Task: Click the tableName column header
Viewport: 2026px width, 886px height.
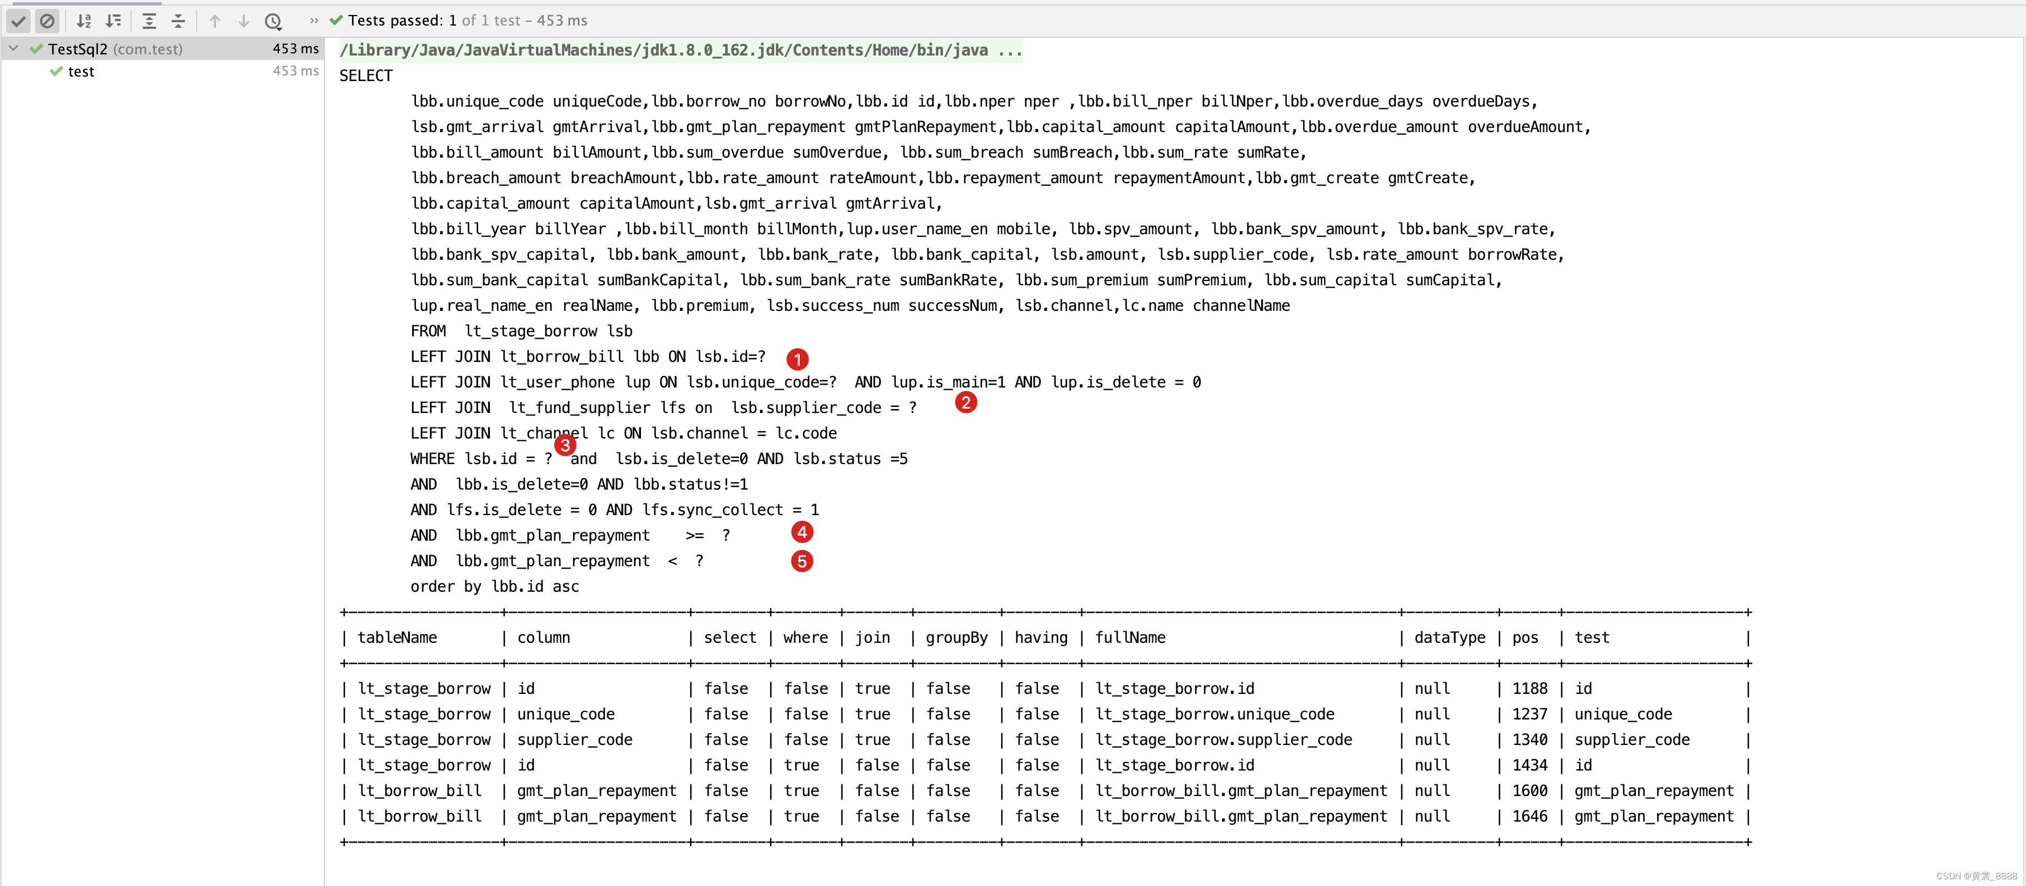Action: point(397,637)
